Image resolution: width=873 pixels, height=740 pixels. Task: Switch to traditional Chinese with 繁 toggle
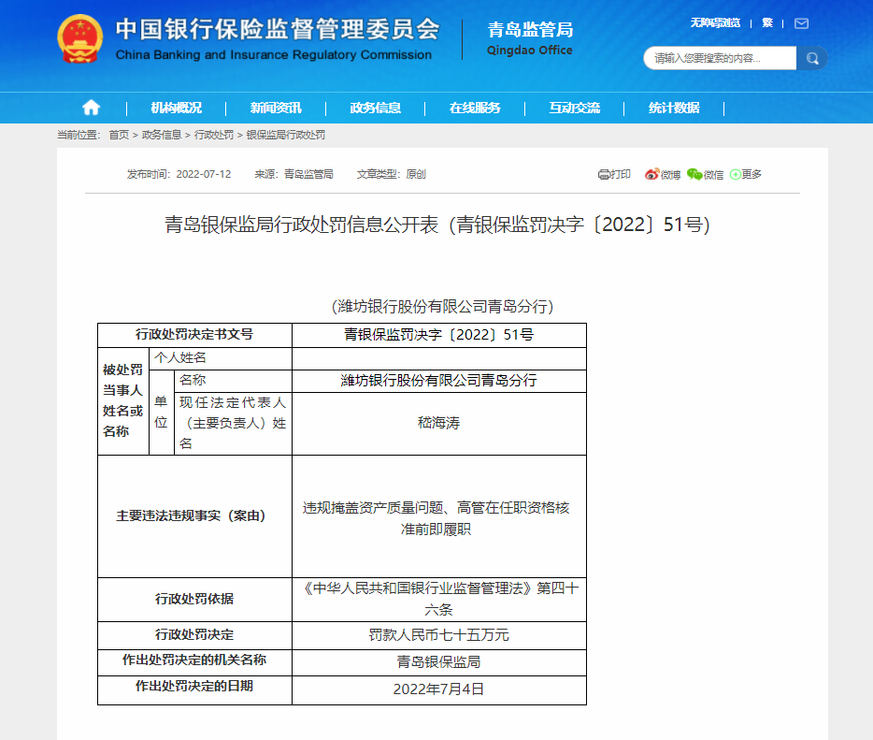coord(766,22)
